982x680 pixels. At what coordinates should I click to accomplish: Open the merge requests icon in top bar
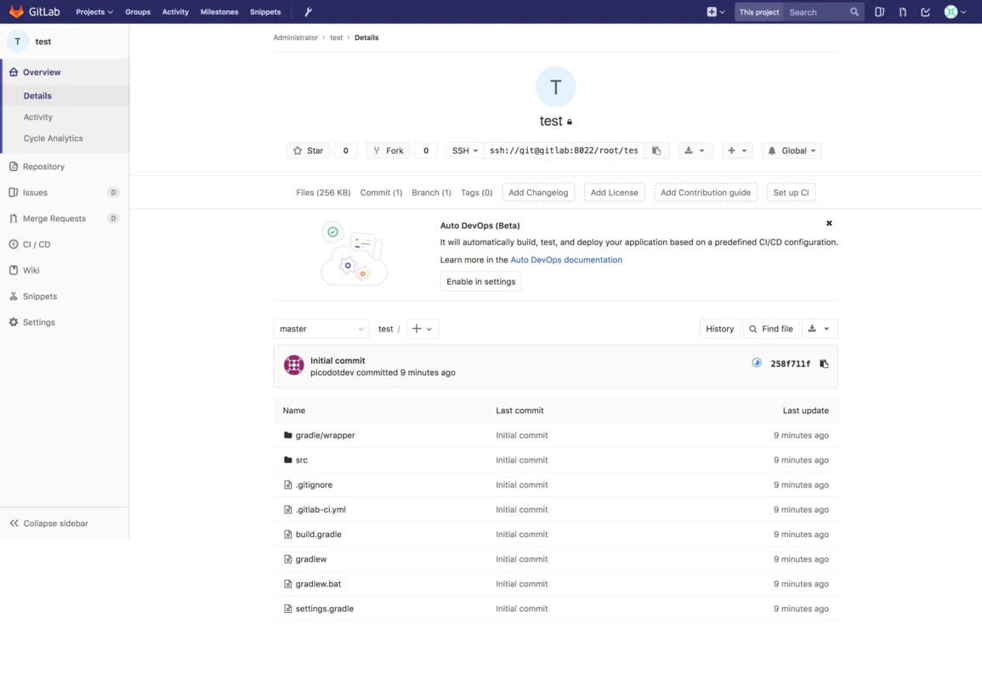(x=903, y=12)
